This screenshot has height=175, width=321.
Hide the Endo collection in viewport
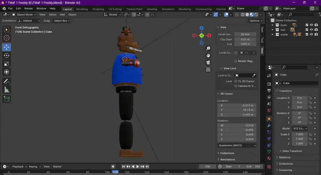click(311, 25)
